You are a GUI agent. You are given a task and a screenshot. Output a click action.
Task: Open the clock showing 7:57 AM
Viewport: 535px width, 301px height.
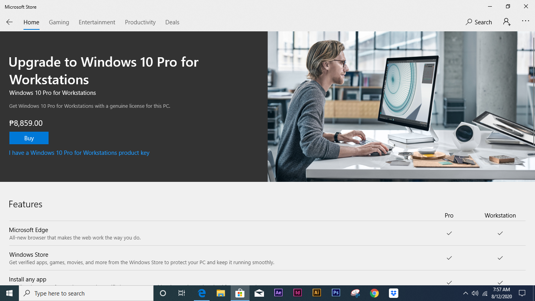[502, 293]
